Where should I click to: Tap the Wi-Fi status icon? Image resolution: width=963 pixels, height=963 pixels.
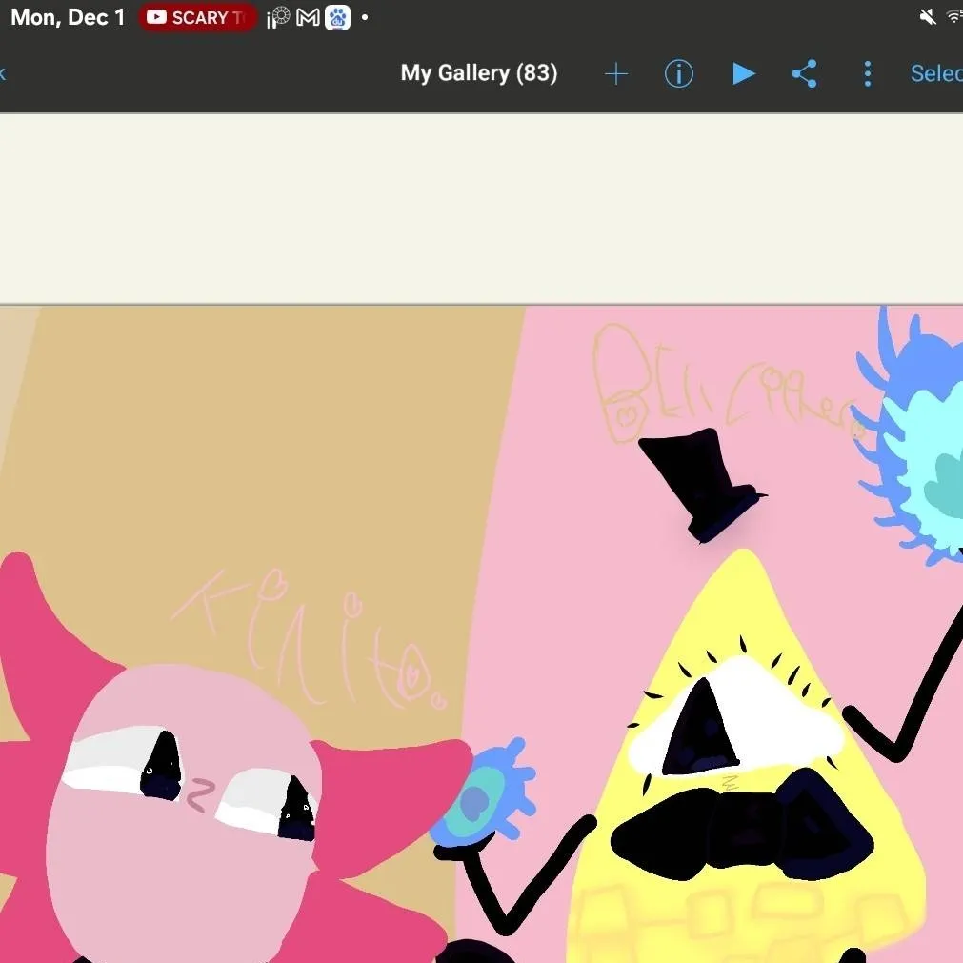(x=954, y=17)
